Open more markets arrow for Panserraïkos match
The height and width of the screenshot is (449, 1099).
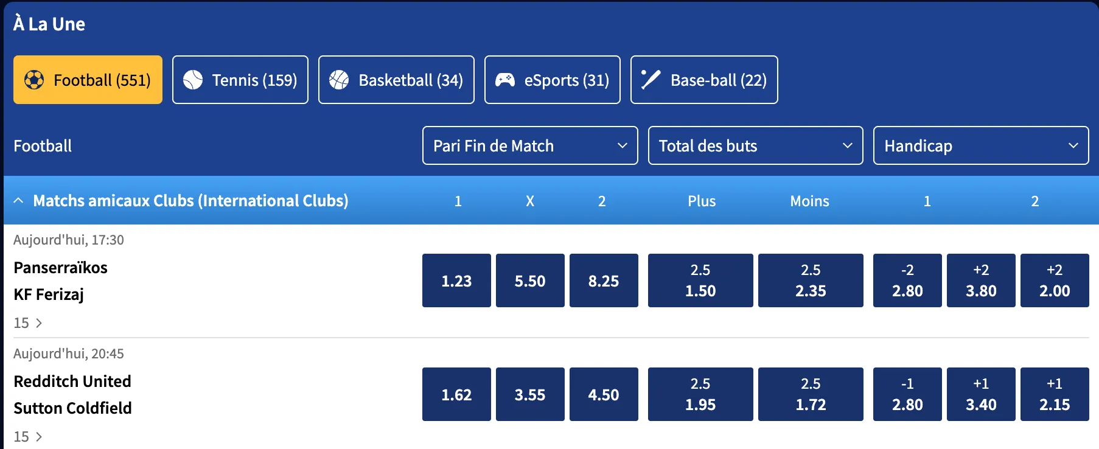point(39,323)
